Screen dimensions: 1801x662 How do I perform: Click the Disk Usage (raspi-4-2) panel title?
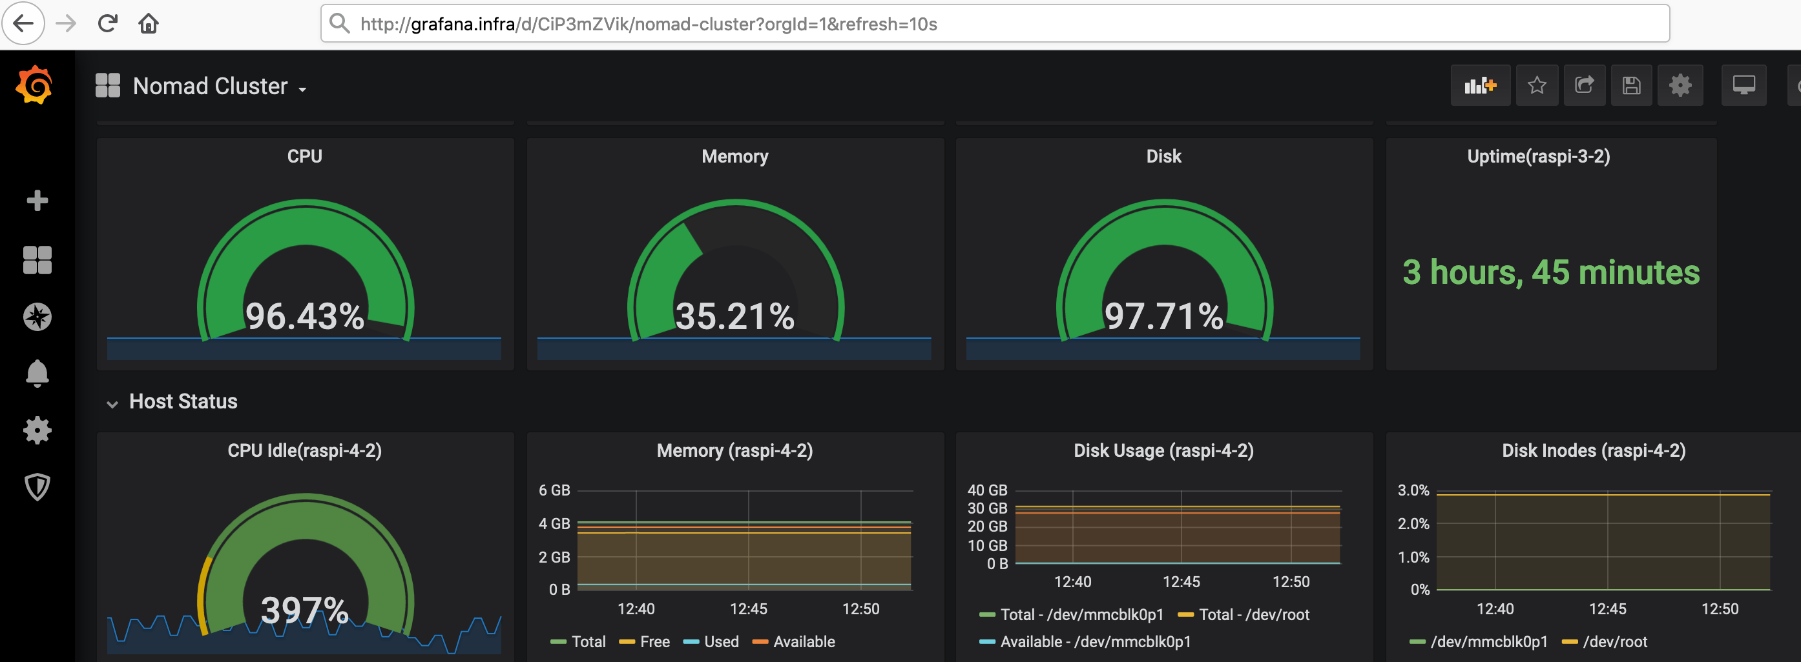1164,450
